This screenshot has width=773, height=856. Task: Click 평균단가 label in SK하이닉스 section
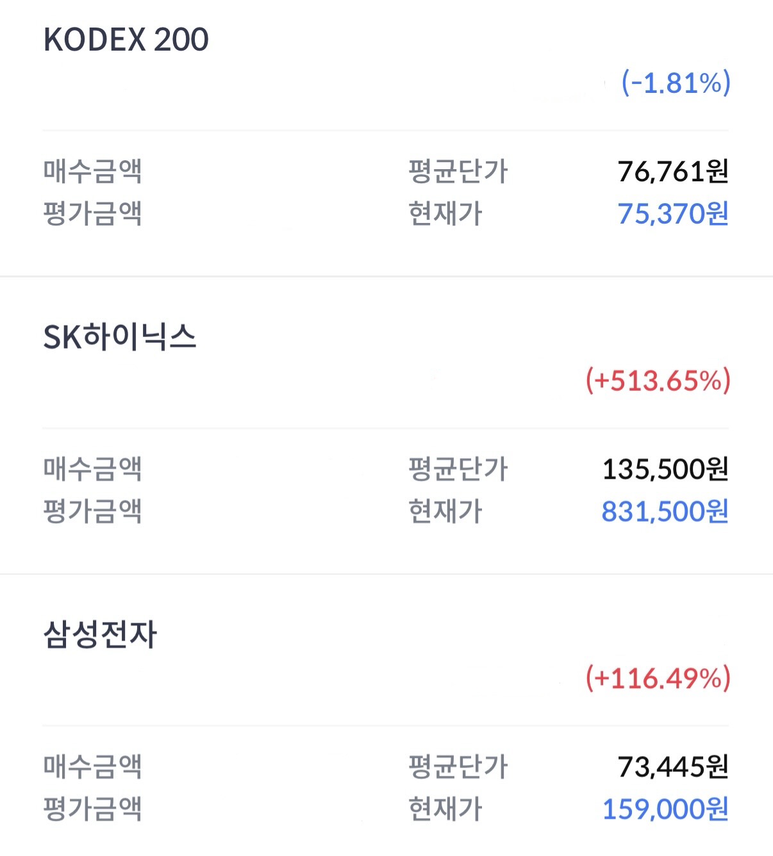tap(458, 469)
